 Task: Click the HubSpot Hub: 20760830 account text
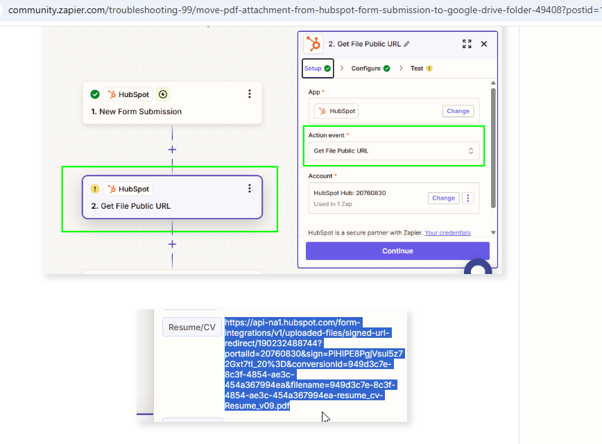click(350, 193)
